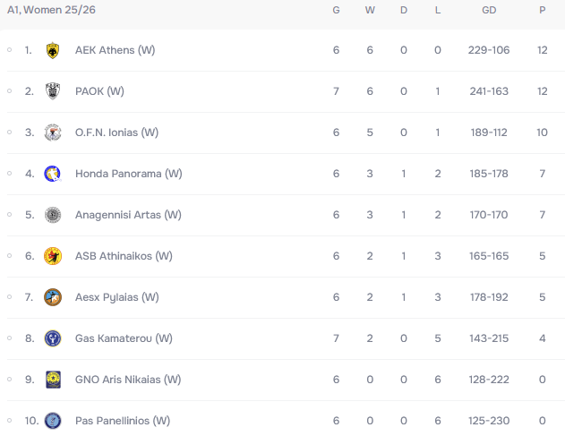Click the Honda Panorama blue logo
Viewport: 565px width, 436px height.
pyautogui.click(x=53, y=174)
